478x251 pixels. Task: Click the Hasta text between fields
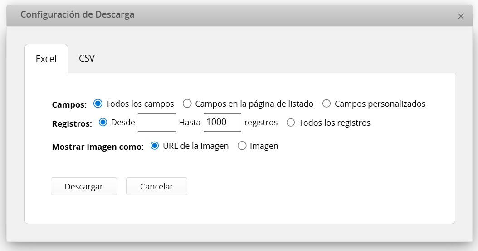[x=190, y=123]
